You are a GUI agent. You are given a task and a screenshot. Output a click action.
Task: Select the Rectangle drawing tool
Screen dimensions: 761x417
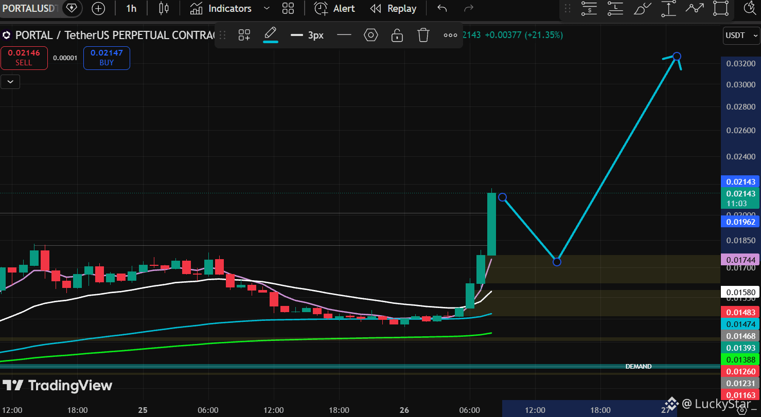(721, 8)
